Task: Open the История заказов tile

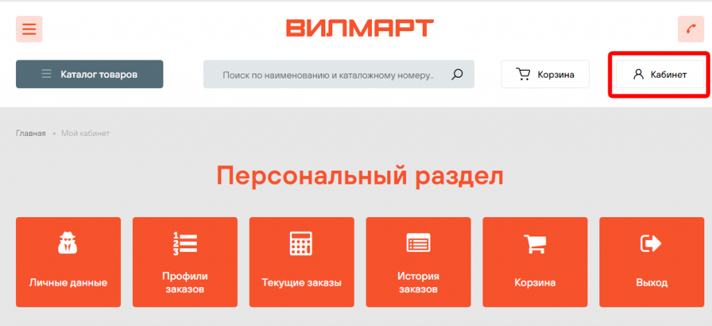Action: coord(418,262)
